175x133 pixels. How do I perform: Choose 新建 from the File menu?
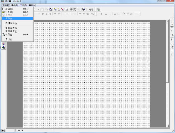(x=9, y=9)
